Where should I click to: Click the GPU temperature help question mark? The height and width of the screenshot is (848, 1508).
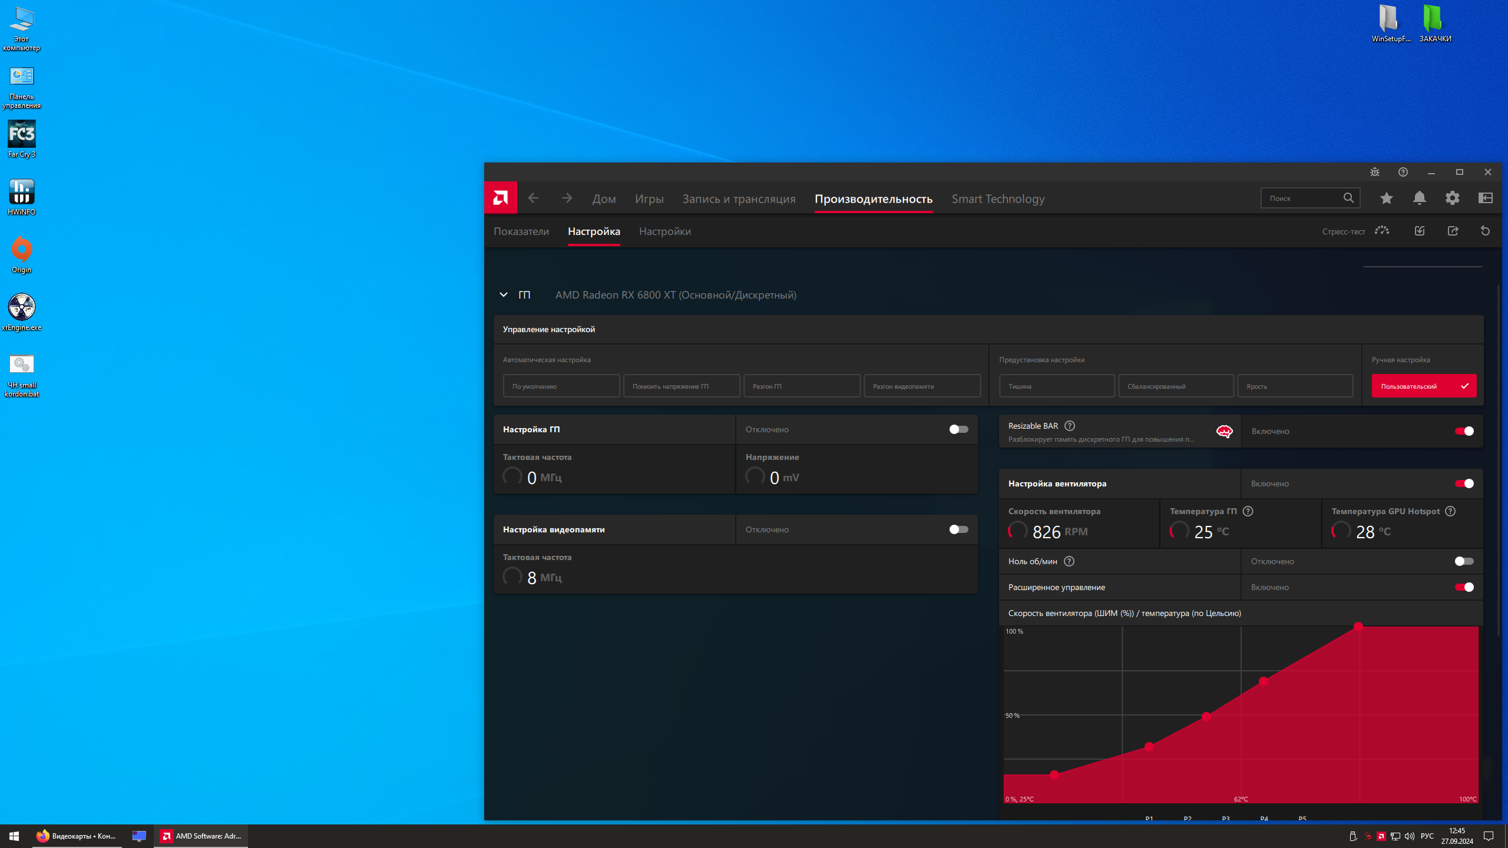pyautogui.click(x=1248, y=511)
